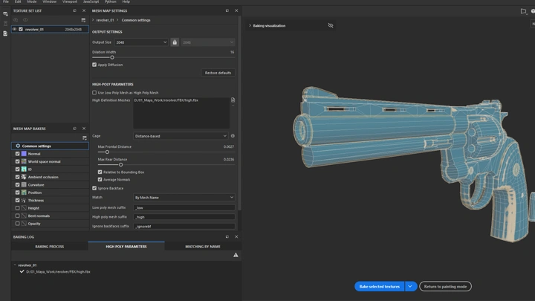Click the Thickness baker icon
The width and height of the screenshot is (535, 301).
24,201
